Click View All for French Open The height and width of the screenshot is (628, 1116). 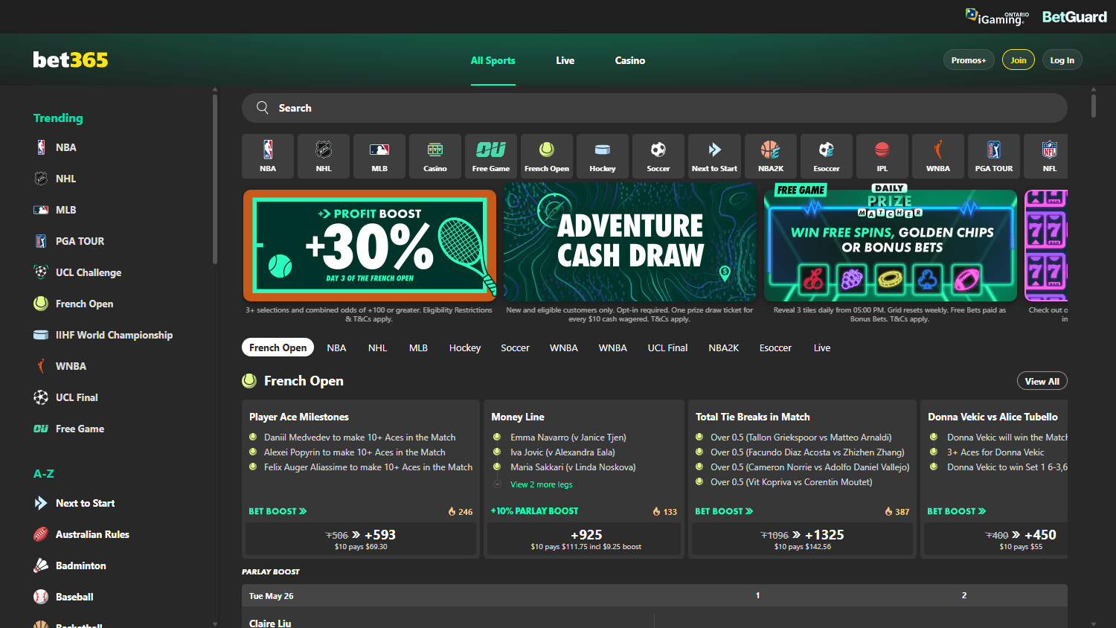tap(1042, 381)
